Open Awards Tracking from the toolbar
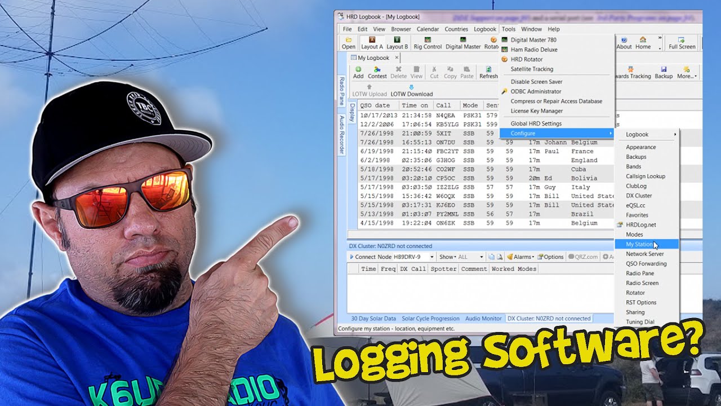The width and height of the screenshot is (721, 406). [632, 72]
